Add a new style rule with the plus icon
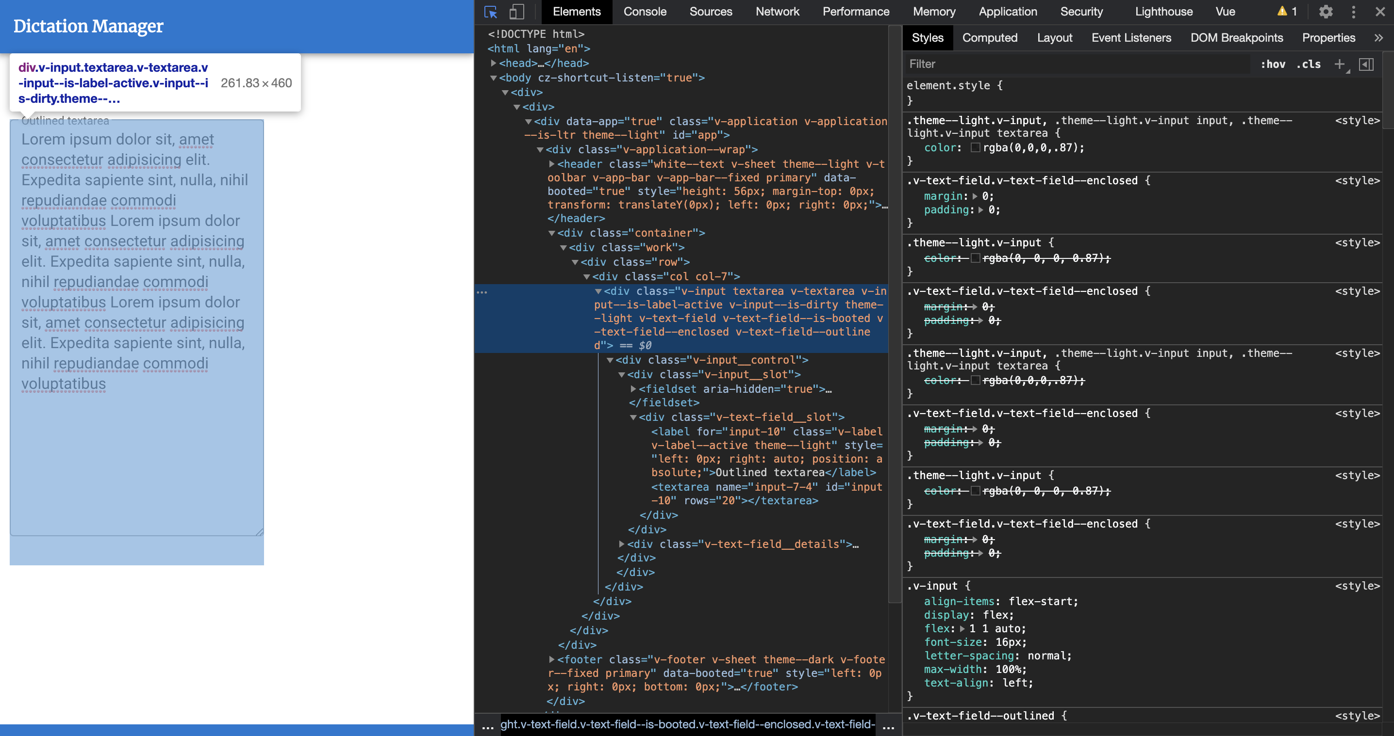The width and height of the screenshot is (1394, 736). [x=1340, y=64]
